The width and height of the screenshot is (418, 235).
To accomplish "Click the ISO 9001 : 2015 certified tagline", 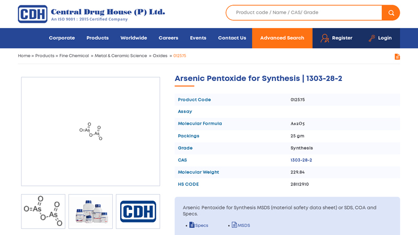I will [89, 19].
